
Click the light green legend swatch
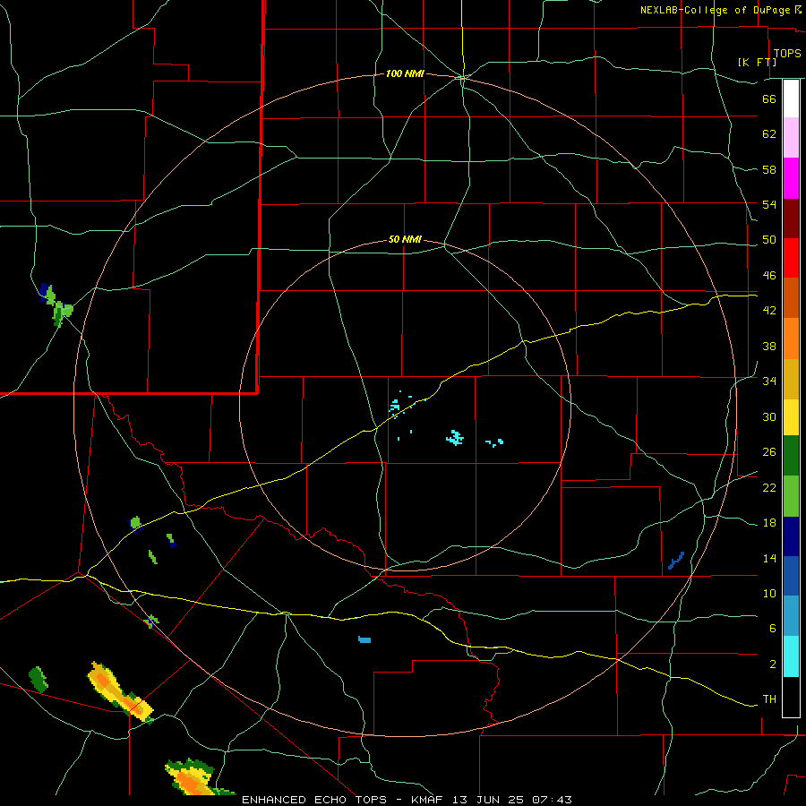click(791, 496)
